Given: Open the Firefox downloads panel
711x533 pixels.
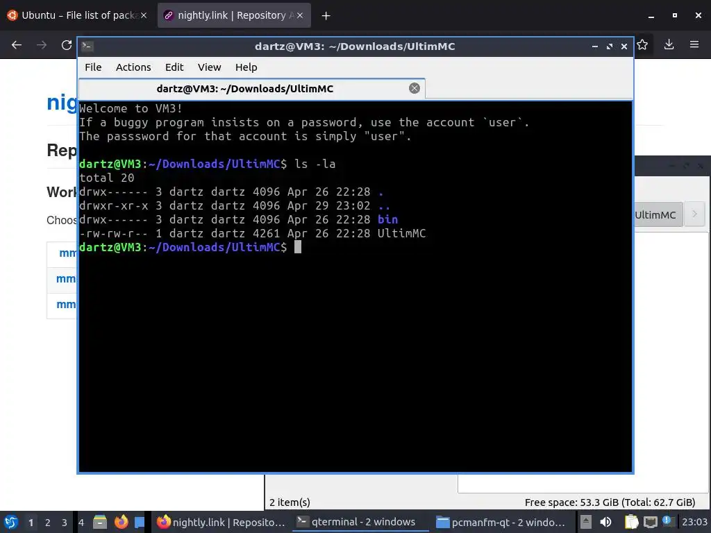Looking at the screenshot, I should [x=669, y=44].
